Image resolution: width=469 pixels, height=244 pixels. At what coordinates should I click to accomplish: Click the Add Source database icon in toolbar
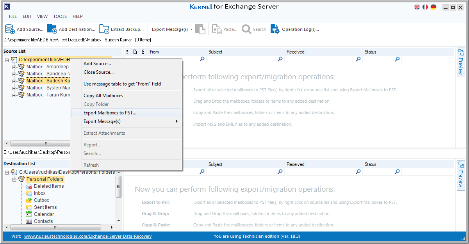click(10, 29)
